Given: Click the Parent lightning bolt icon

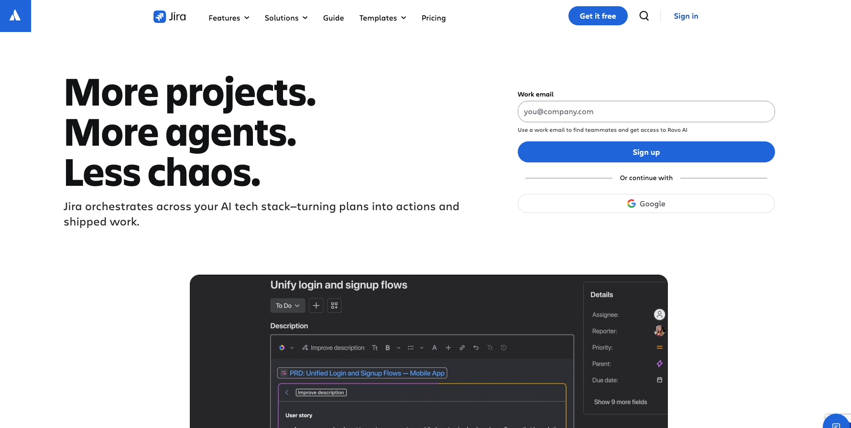Looking at the screenshot, I should pos(660,364).
